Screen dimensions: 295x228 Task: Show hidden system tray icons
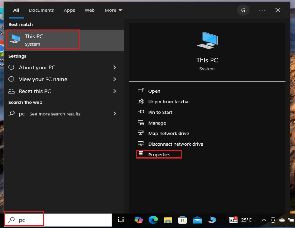coord(264,220)
